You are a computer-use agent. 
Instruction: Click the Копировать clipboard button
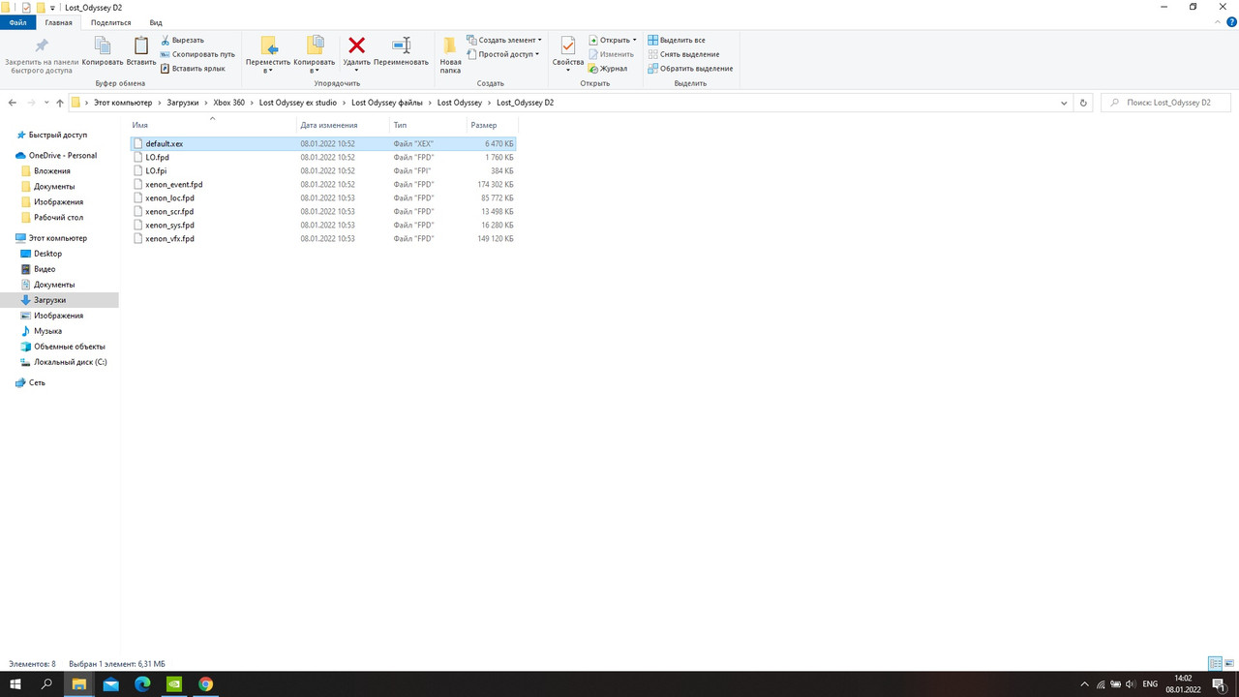(x=103, y=52)
